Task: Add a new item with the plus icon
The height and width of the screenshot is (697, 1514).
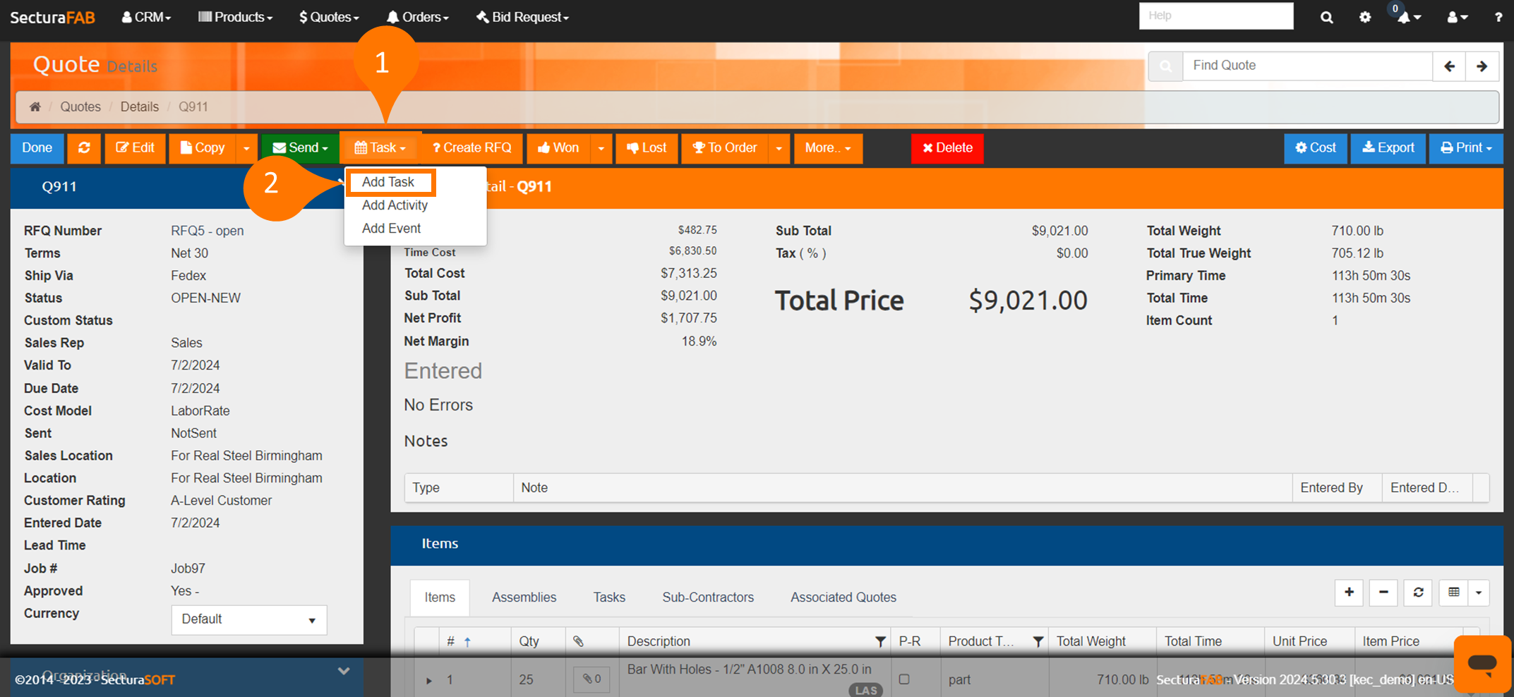Action: [x=1349, y=593]
